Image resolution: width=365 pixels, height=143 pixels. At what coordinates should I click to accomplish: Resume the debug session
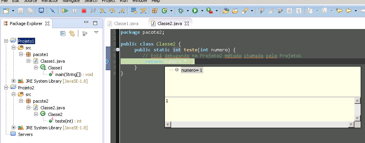pyautogui.click(x=65, y=11)
